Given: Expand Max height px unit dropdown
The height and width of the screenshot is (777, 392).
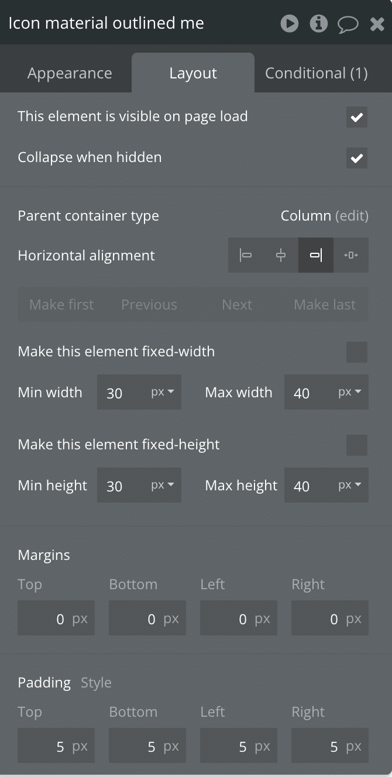Looking at the screenshot, I should point(350,485).
